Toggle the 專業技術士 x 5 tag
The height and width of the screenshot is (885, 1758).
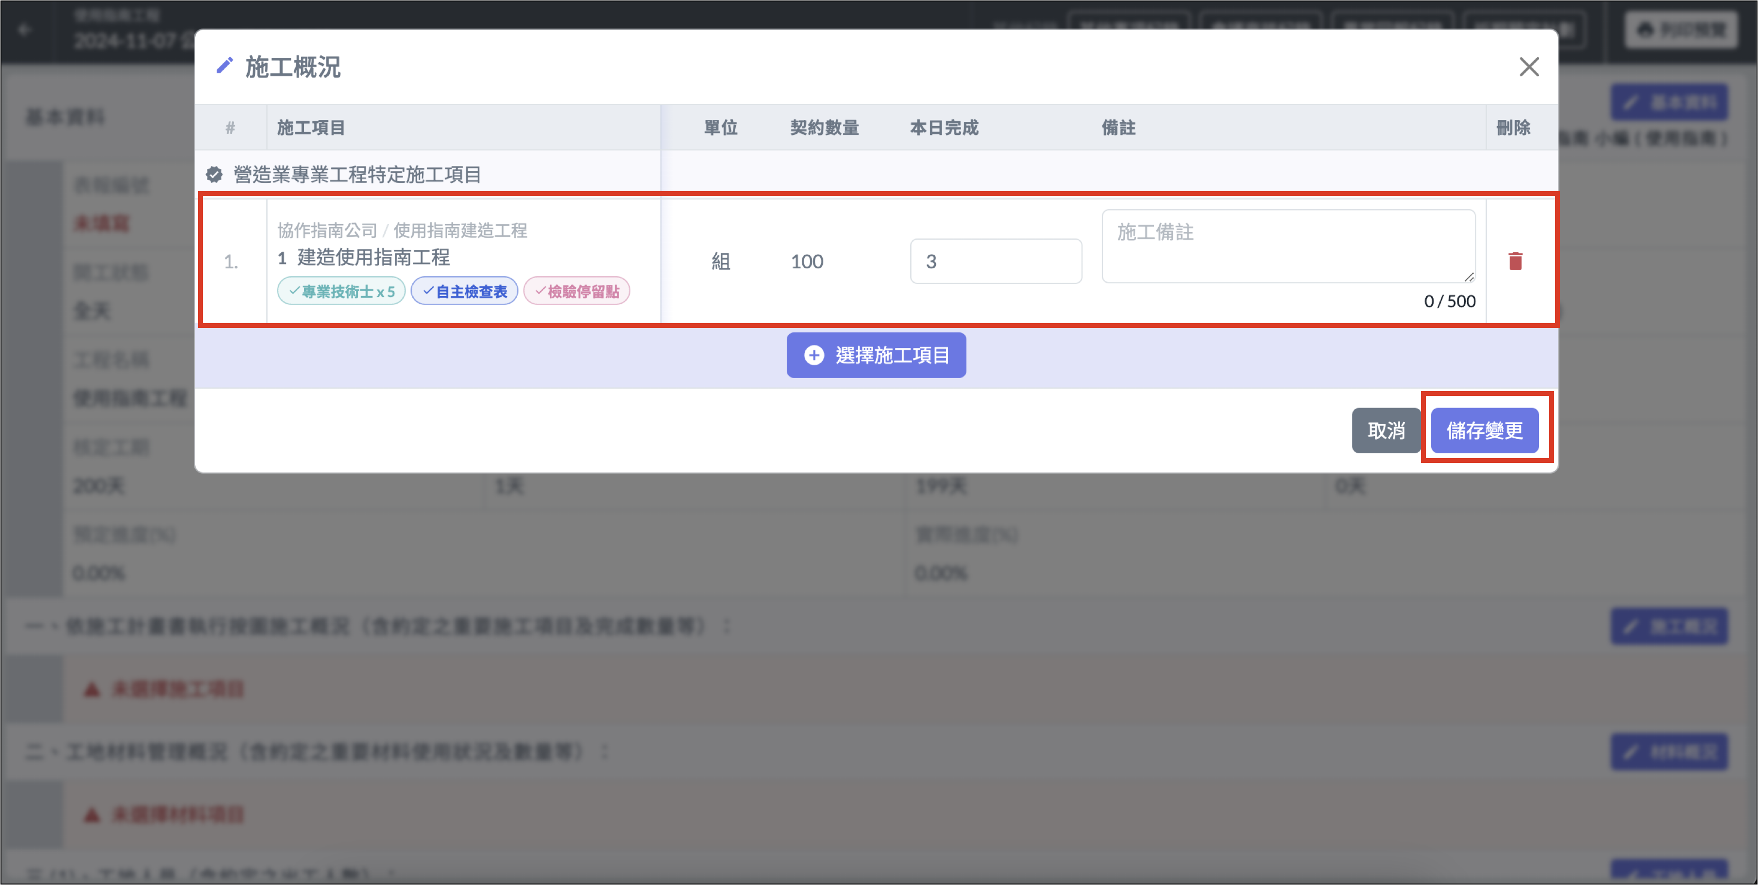pos(341,292)
